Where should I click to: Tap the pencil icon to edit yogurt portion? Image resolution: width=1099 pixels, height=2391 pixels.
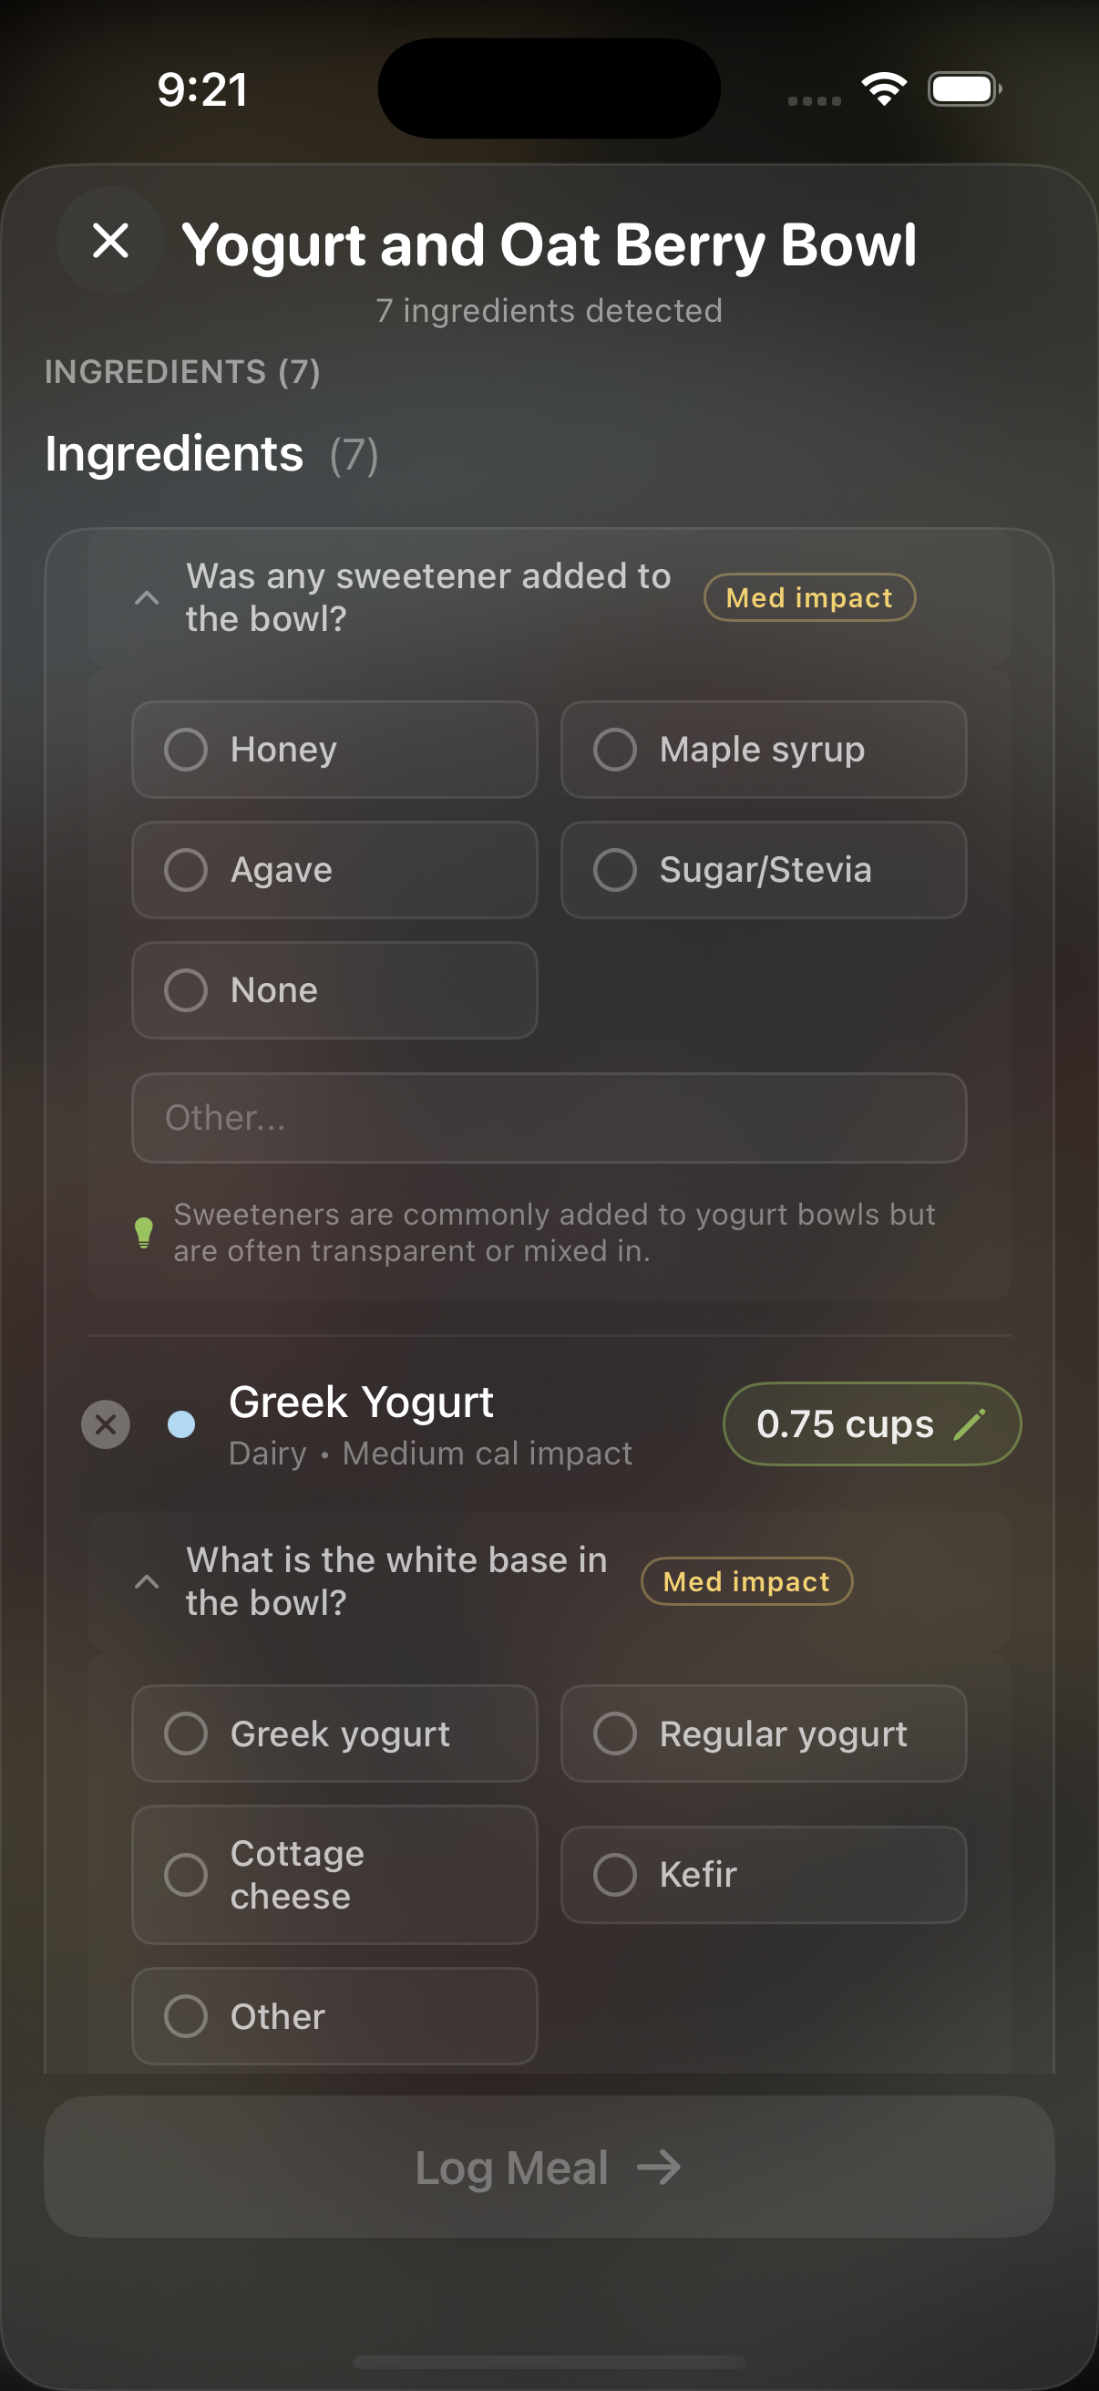coord(970,1423)
